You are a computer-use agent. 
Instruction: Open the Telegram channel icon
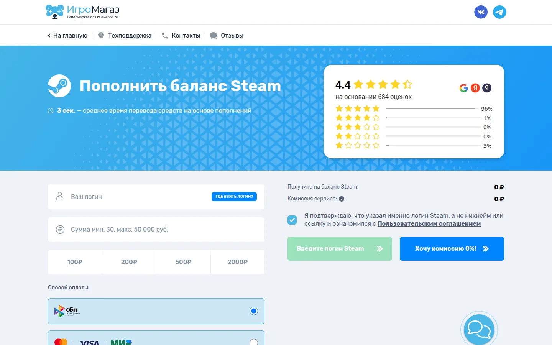click(x=499, y=12)
